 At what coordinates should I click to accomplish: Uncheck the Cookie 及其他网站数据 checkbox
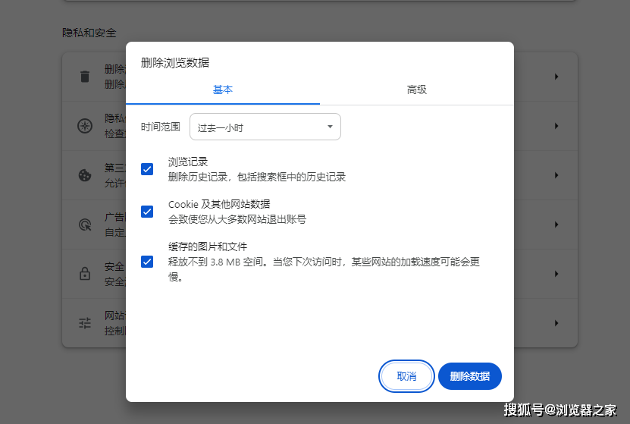pyautogui.click(x=147, y=212)
